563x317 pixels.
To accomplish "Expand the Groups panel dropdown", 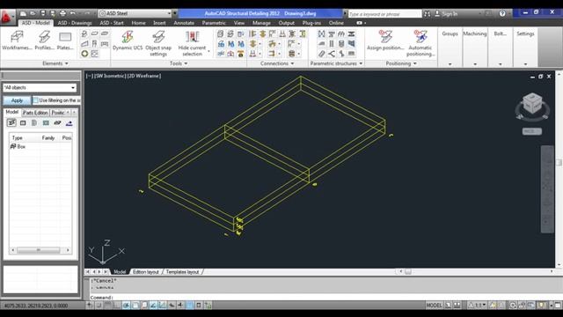I will (450, 64).
